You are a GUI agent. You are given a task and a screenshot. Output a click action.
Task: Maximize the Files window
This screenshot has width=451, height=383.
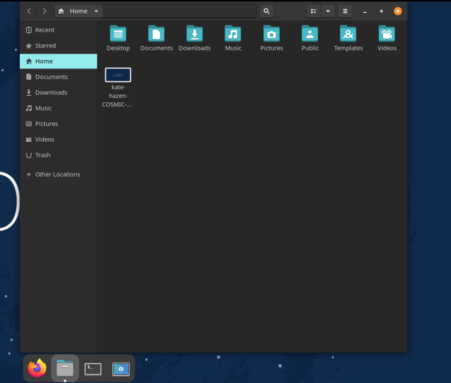click(381, 11)
